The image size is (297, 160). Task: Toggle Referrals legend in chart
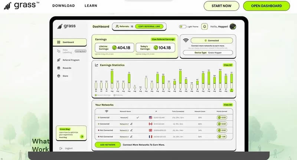pyautogui.click(x=118, y=95)
